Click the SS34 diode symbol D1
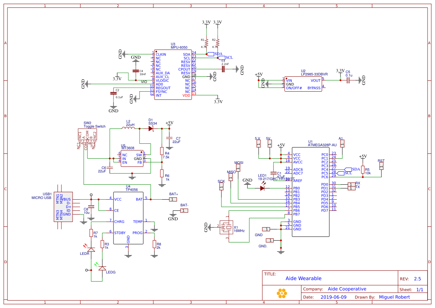 pyautogui.click(x=150, y=128)
